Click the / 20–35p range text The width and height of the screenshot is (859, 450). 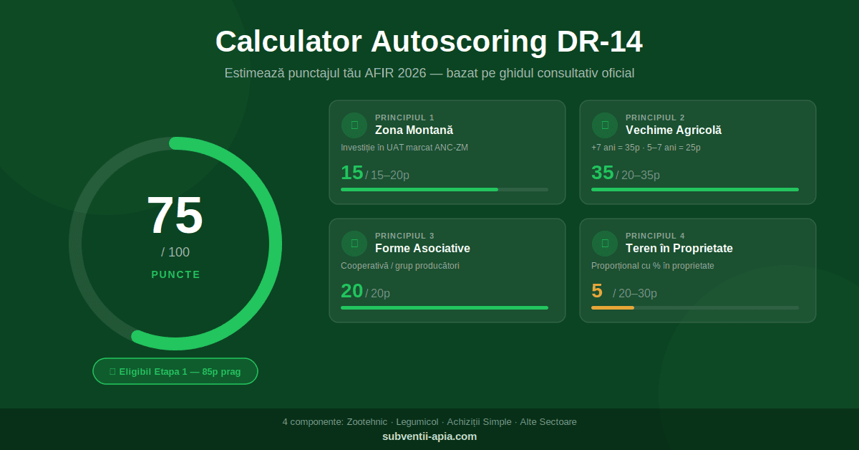(638, 176)
